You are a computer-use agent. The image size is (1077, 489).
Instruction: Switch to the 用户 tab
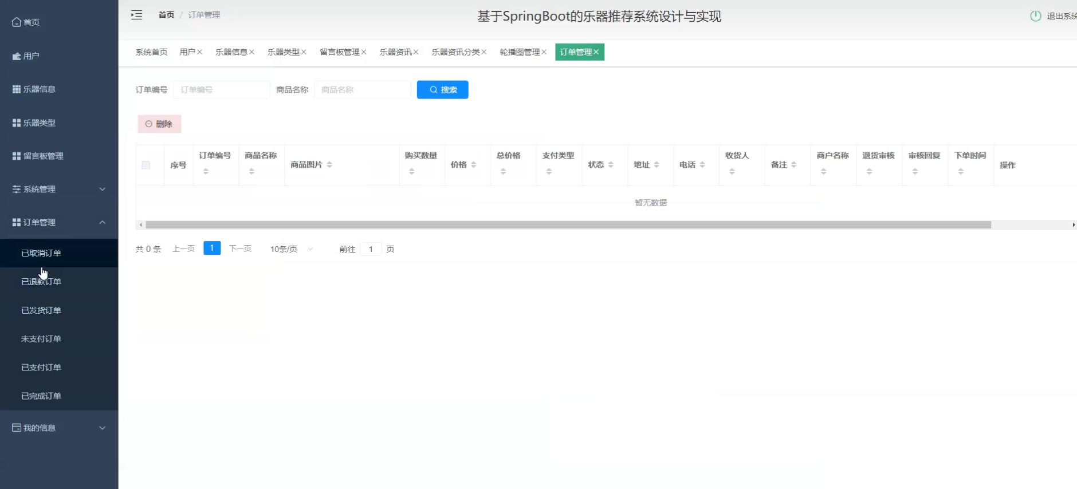pos(187,52)
